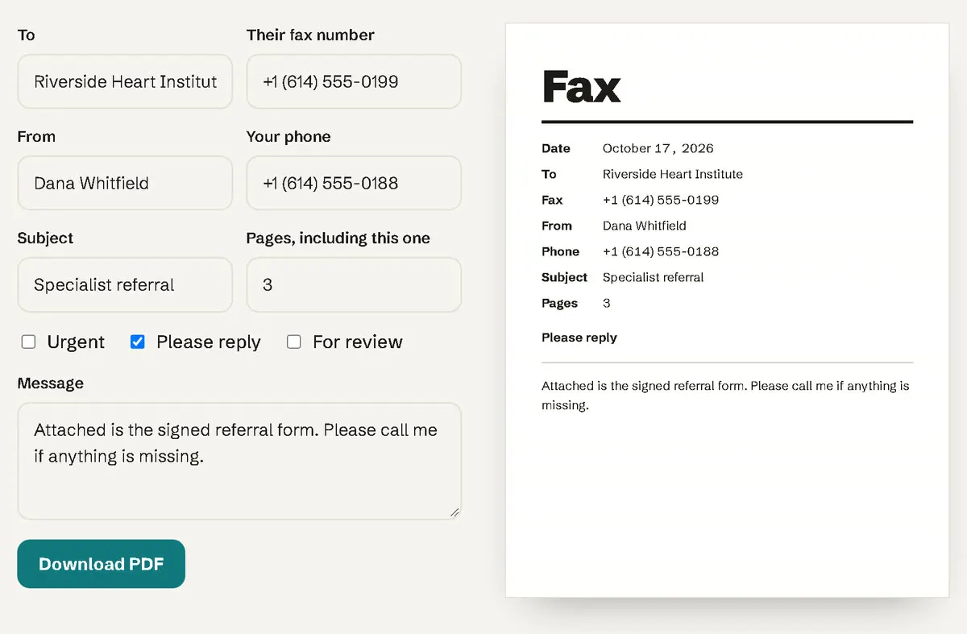This screenshot has width=967, height=634.
Task: Click +1 (614) 555-0199 in the preview
Action: (661, 200)
